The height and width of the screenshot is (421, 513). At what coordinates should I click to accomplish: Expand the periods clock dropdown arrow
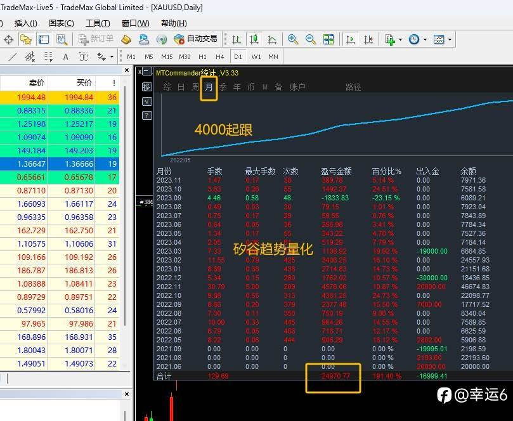pyautogui.click(x=425, y=39)
